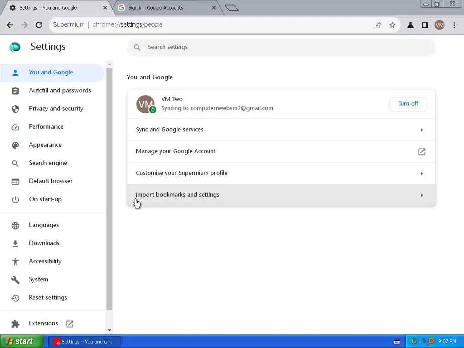This screenshot has height=348, width=464.
Task: Click the On start-up power icon
Action: (x=15, y=200)
